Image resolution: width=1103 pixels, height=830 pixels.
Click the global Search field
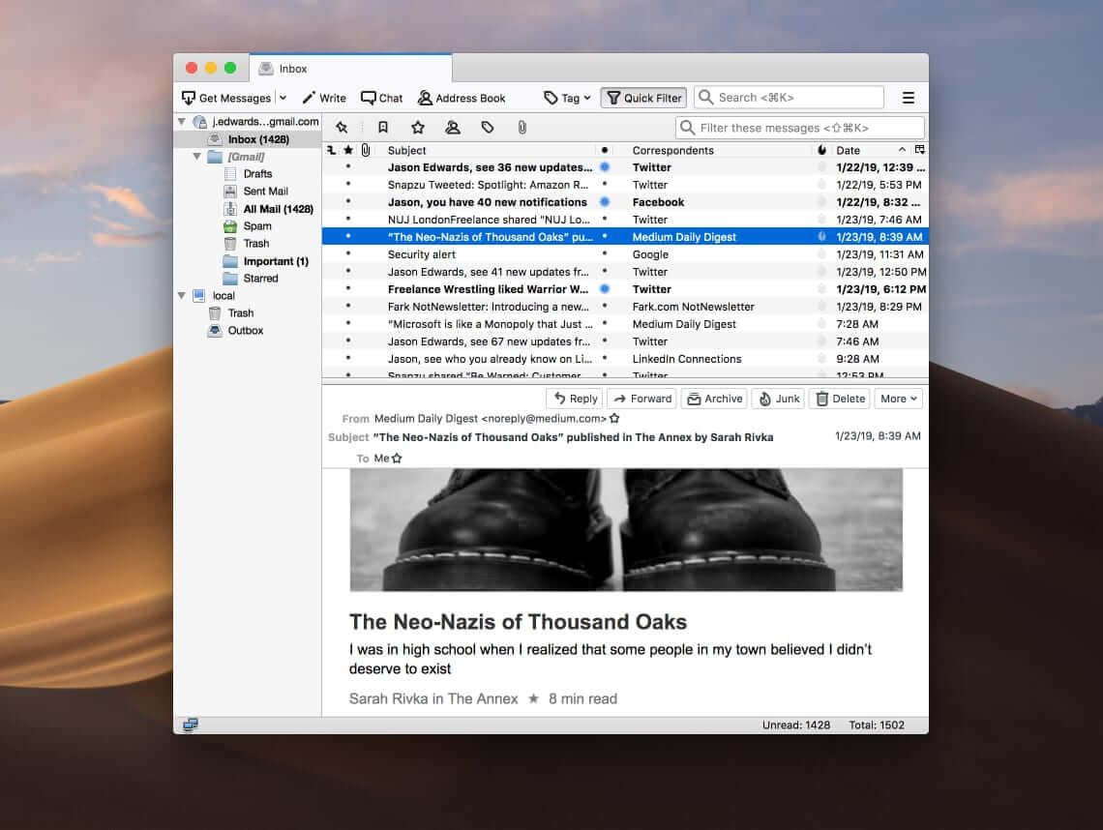[x=789, y=97]
